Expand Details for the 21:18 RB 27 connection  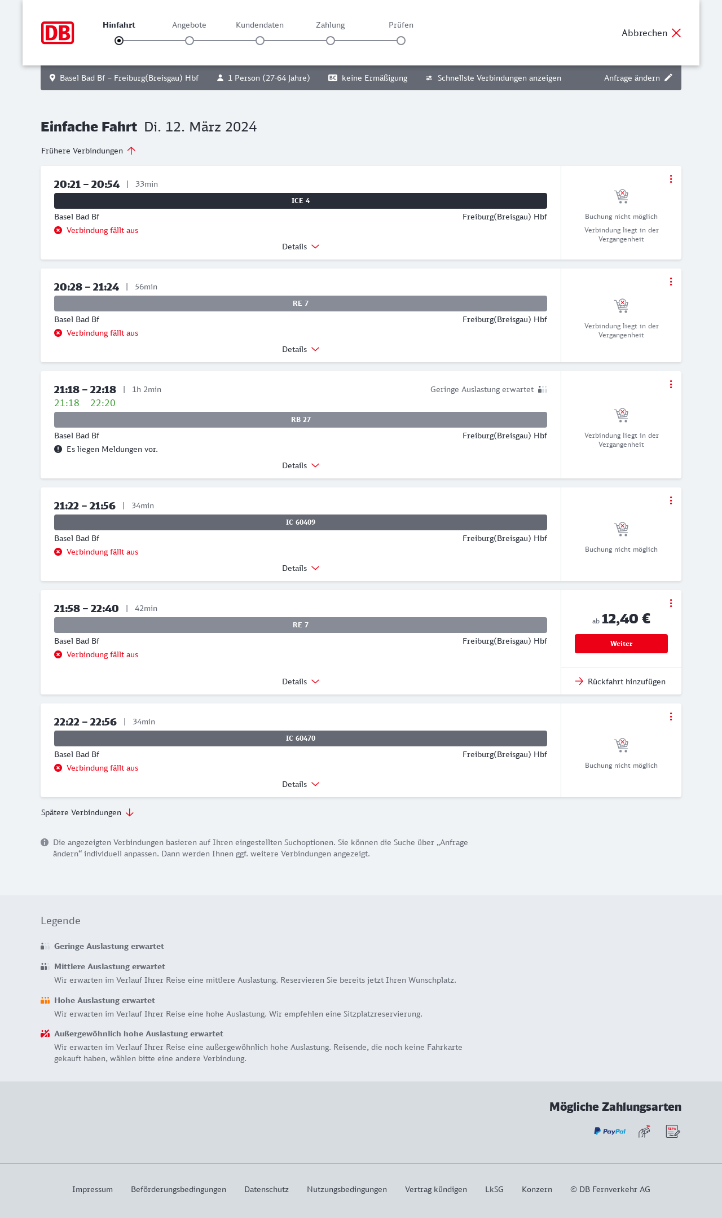(x=301, y=465)
